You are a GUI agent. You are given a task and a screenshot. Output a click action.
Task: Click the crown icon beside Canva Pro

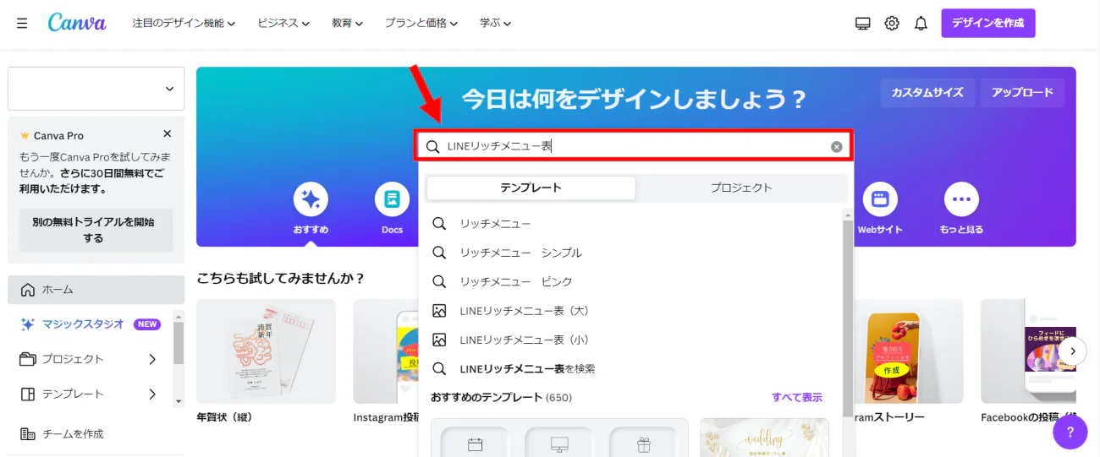click(x=25, y=135)
